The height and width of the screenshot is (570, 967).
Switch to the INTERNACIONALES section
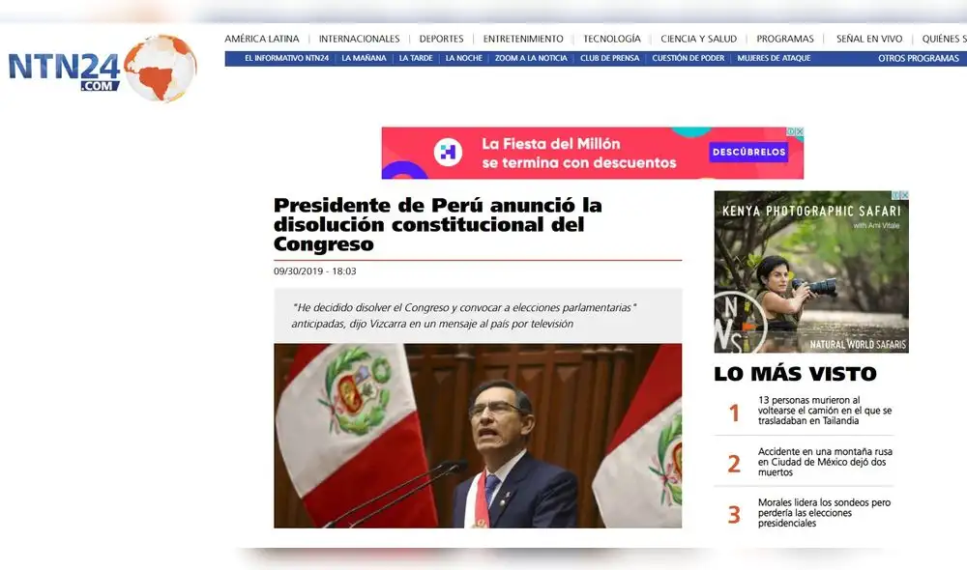[x=360, y=39]
